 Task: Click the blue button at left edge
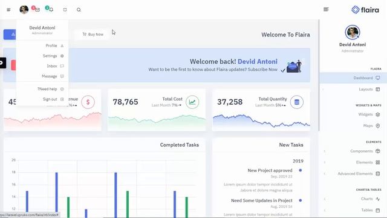10,35
